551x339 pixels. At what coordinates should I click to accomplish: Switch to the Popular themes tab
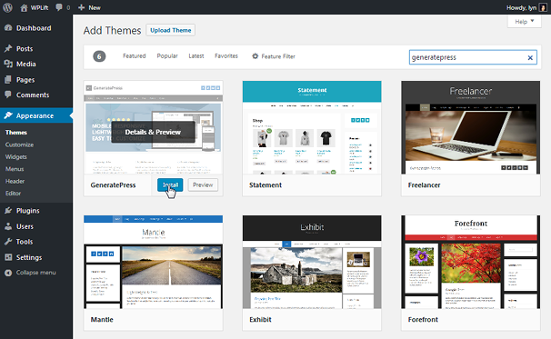pos(167,55)
